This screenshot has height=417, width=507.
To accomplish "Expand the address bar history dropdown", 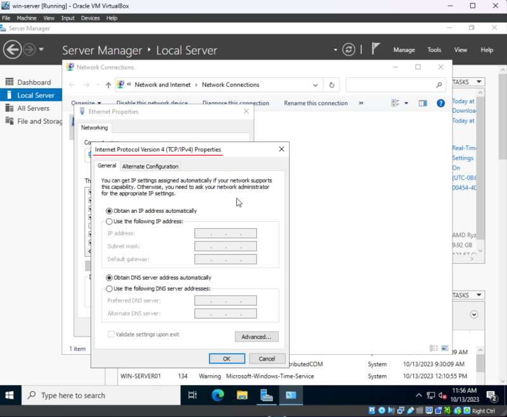I will (316, 85).
